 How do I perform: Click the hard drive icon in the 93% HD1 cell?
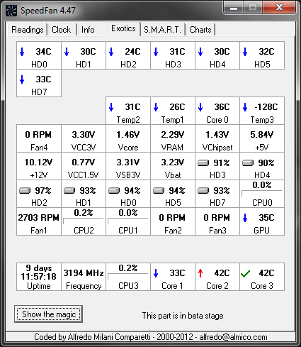pyautogui.click(x=69, y=190)
